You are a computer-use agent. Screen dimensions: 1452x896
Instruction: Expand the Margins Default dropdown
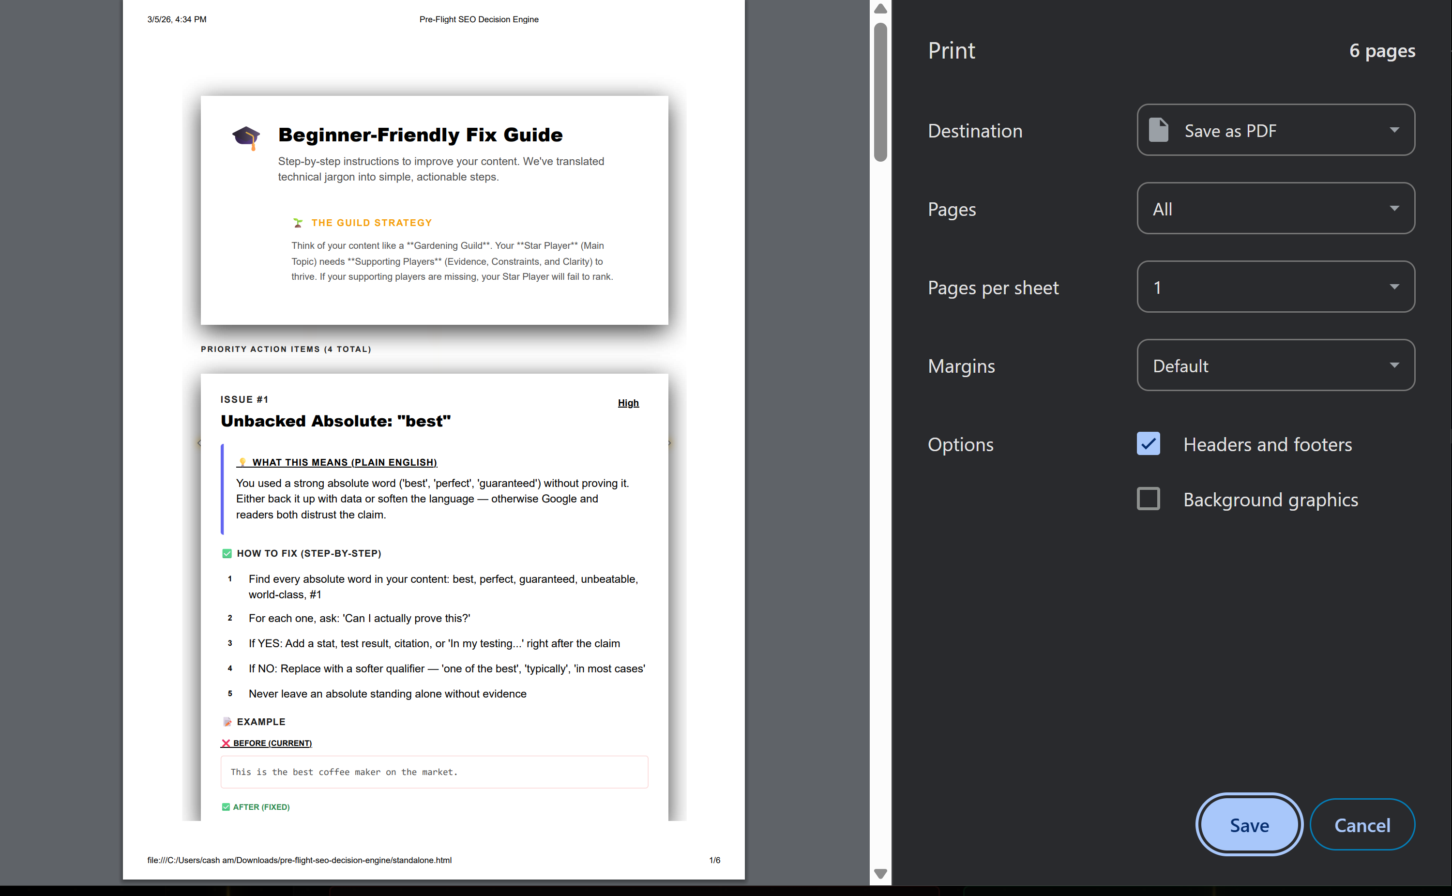click(x=1275, y=365)
